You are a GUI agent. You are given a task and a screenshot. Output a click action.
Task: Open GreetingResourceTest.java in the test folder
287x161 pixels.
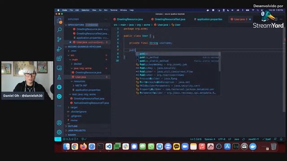[89, 98]
